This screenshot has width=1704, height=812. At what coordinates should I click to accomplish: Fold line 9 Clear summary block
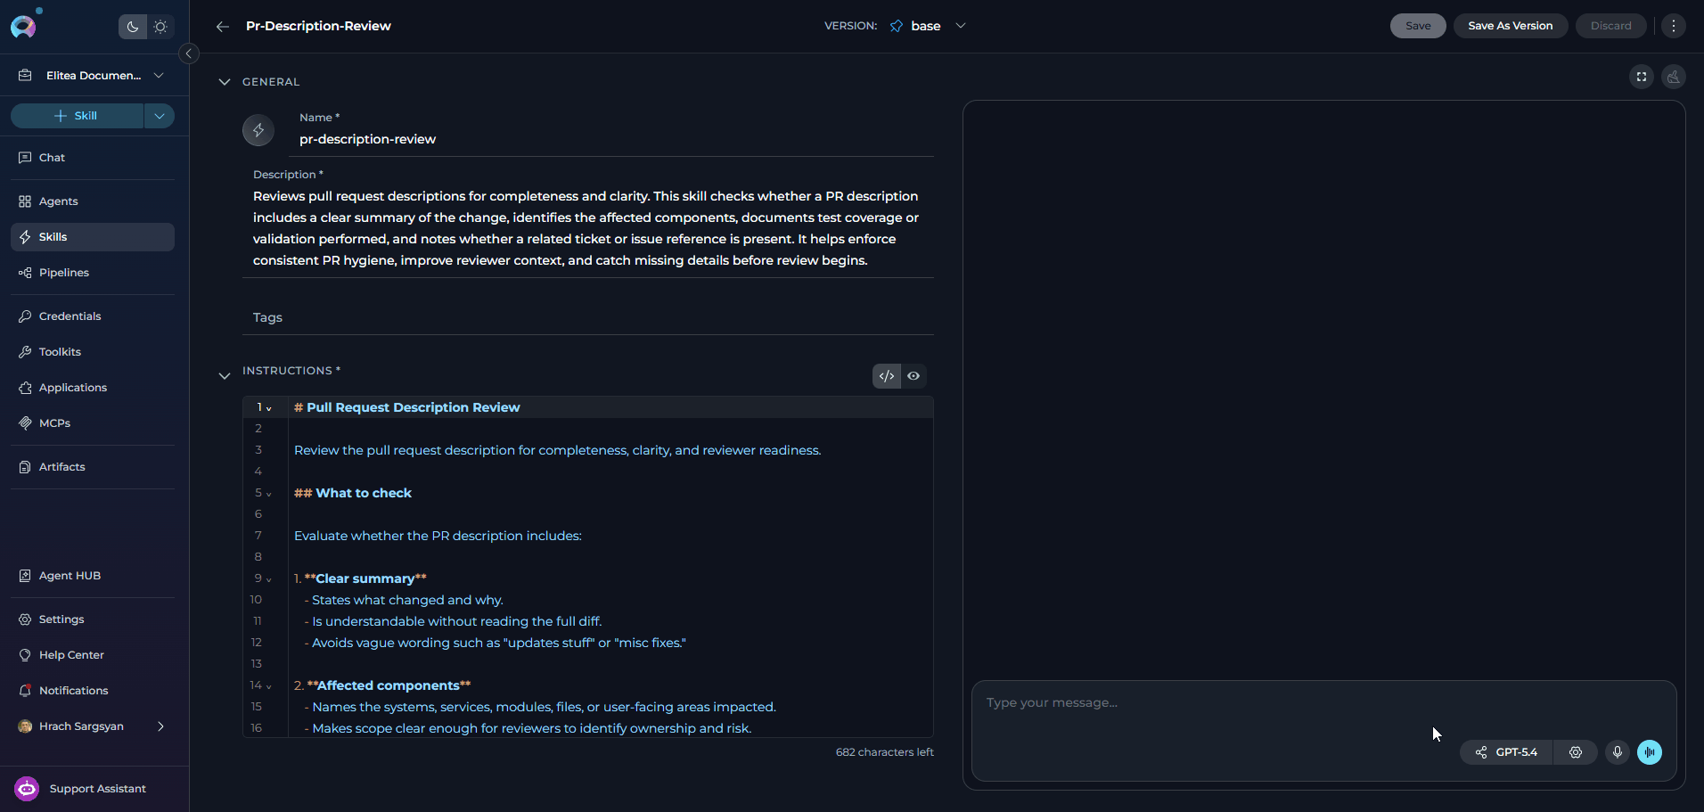pos(269,579)
